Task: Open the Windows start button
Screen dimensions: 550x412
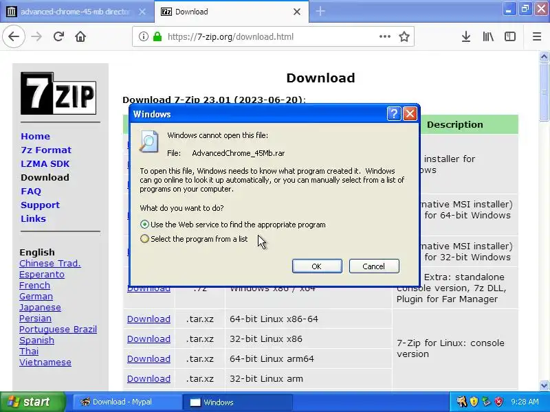Action: [x=32, y=402]
